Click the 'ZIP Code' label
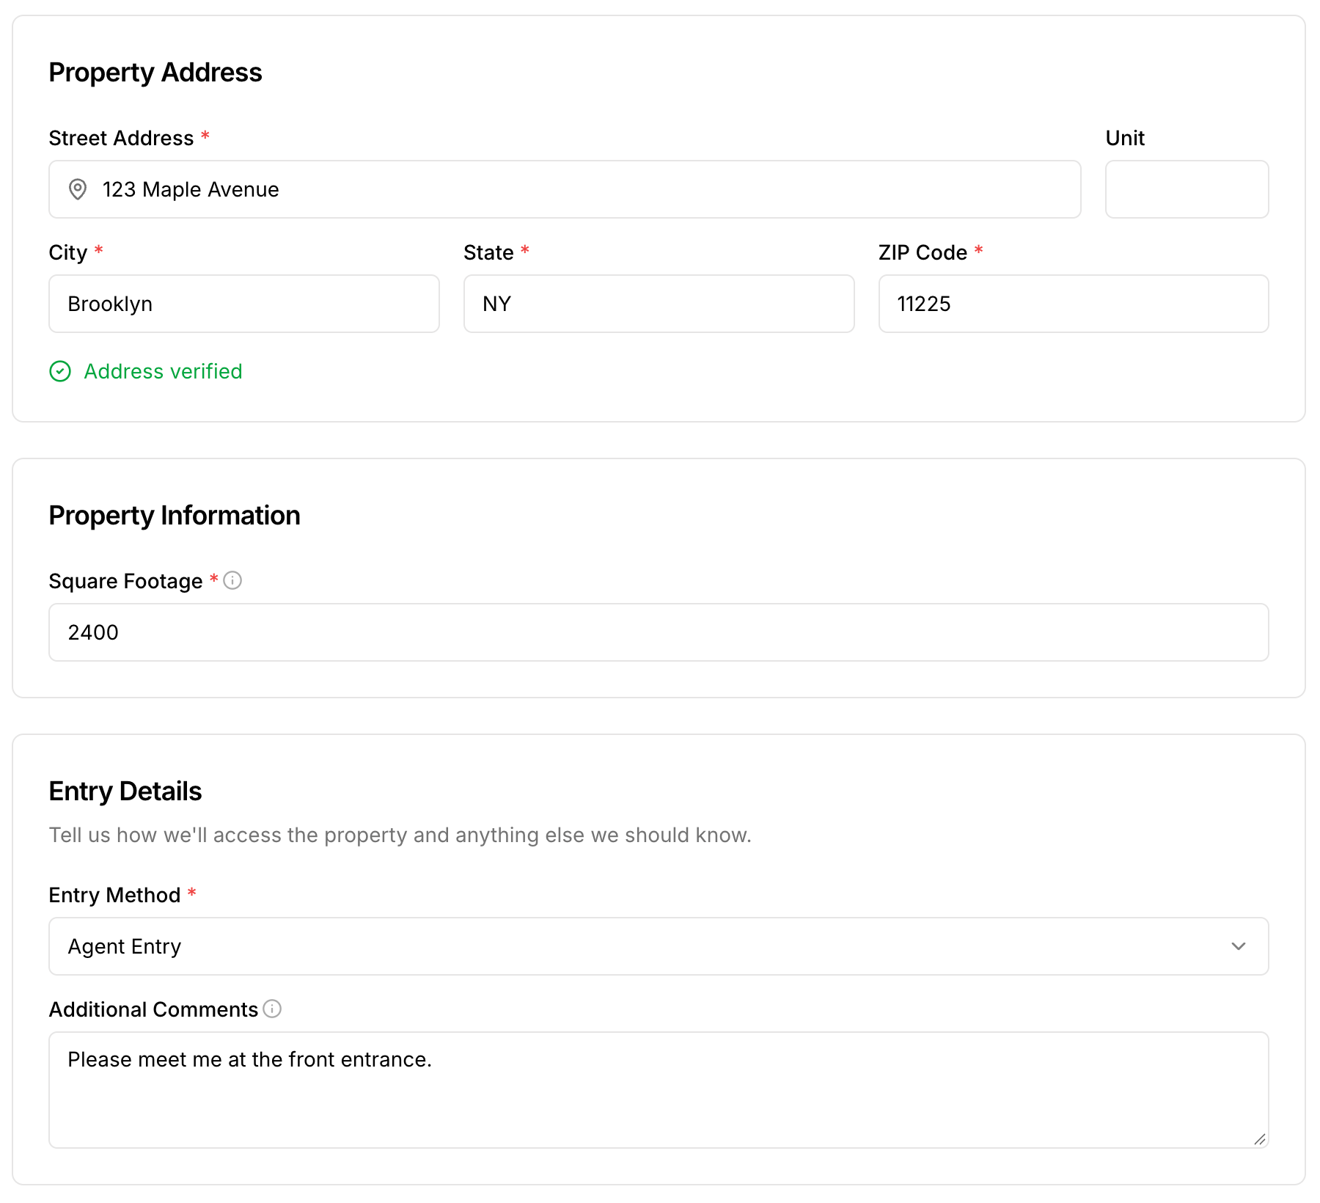Viewport: 1320px width, 1203px height. 923,252
